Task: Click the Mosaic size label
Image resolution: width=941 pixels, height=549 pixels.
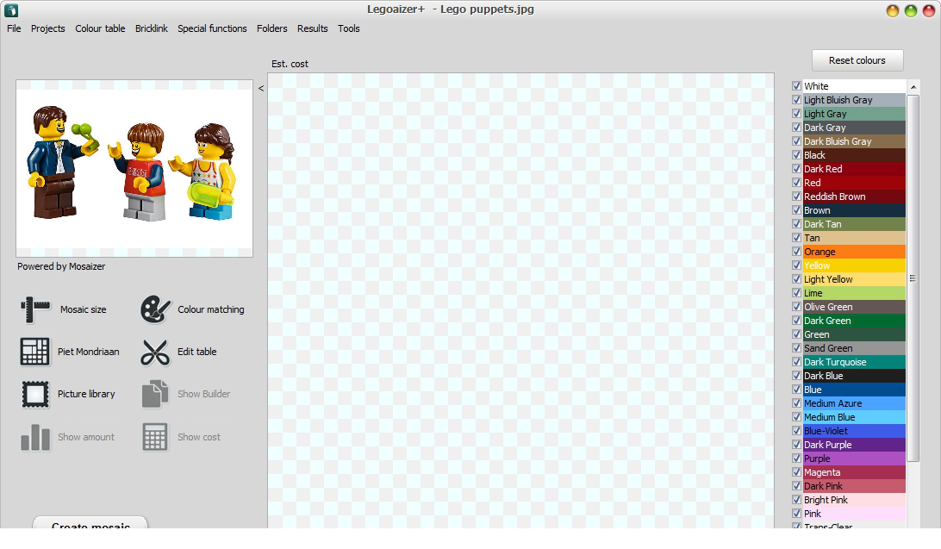Action: 83,309
